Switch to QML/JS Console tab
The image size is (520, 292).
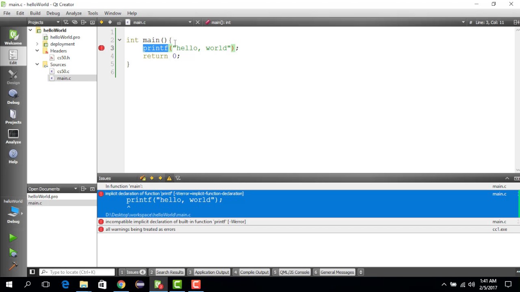[291, 272]
